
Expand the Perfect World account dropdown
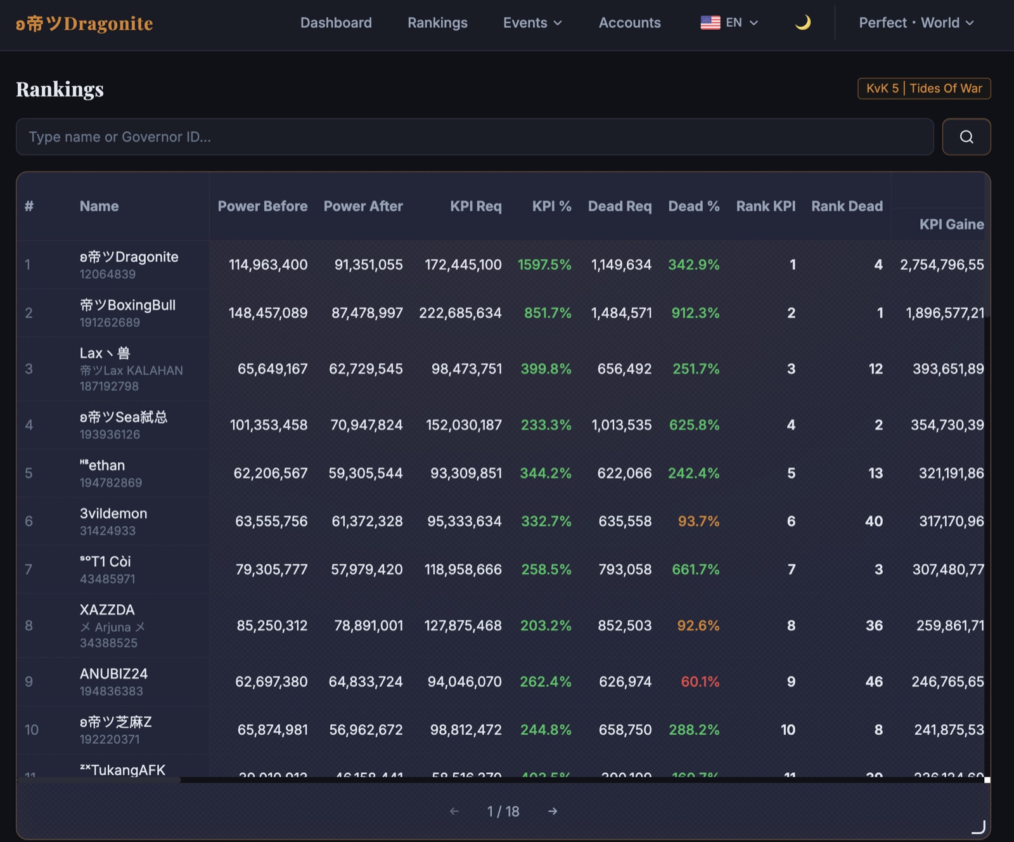(916, 23)
